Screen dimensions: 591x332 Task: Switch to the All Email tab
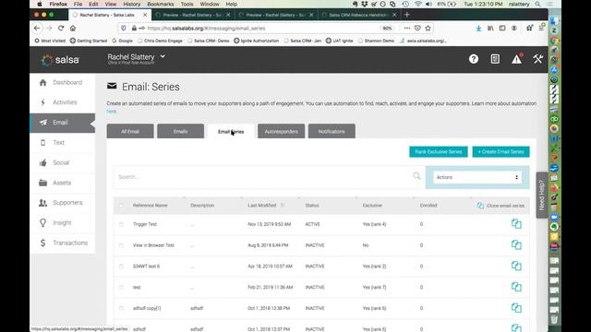(x=130, y=131)
